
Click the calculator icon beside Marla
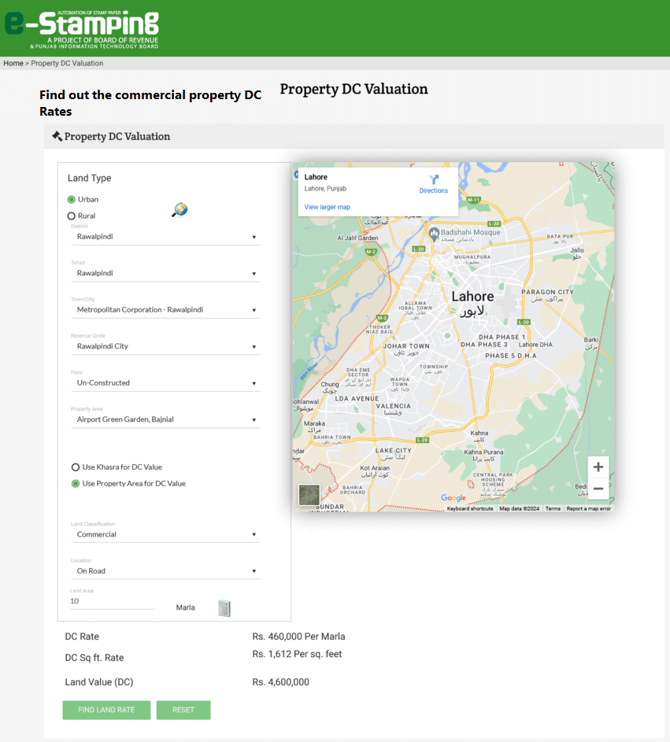(224, 607)
